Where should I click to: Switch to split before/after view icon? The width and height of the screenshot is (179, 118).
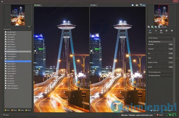tap(137, 5)
